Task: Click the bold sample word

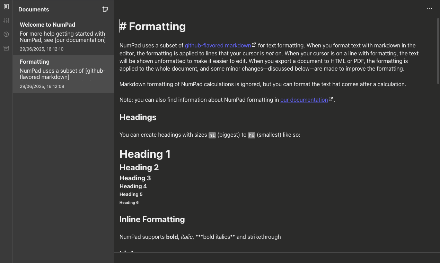Action: click(x=172, y=237)
